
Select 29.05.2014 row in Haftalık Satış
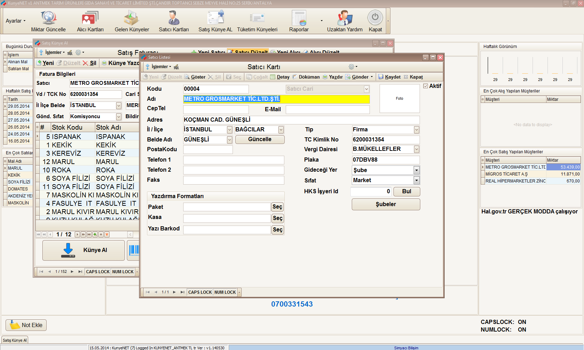[x=19, y=106]
